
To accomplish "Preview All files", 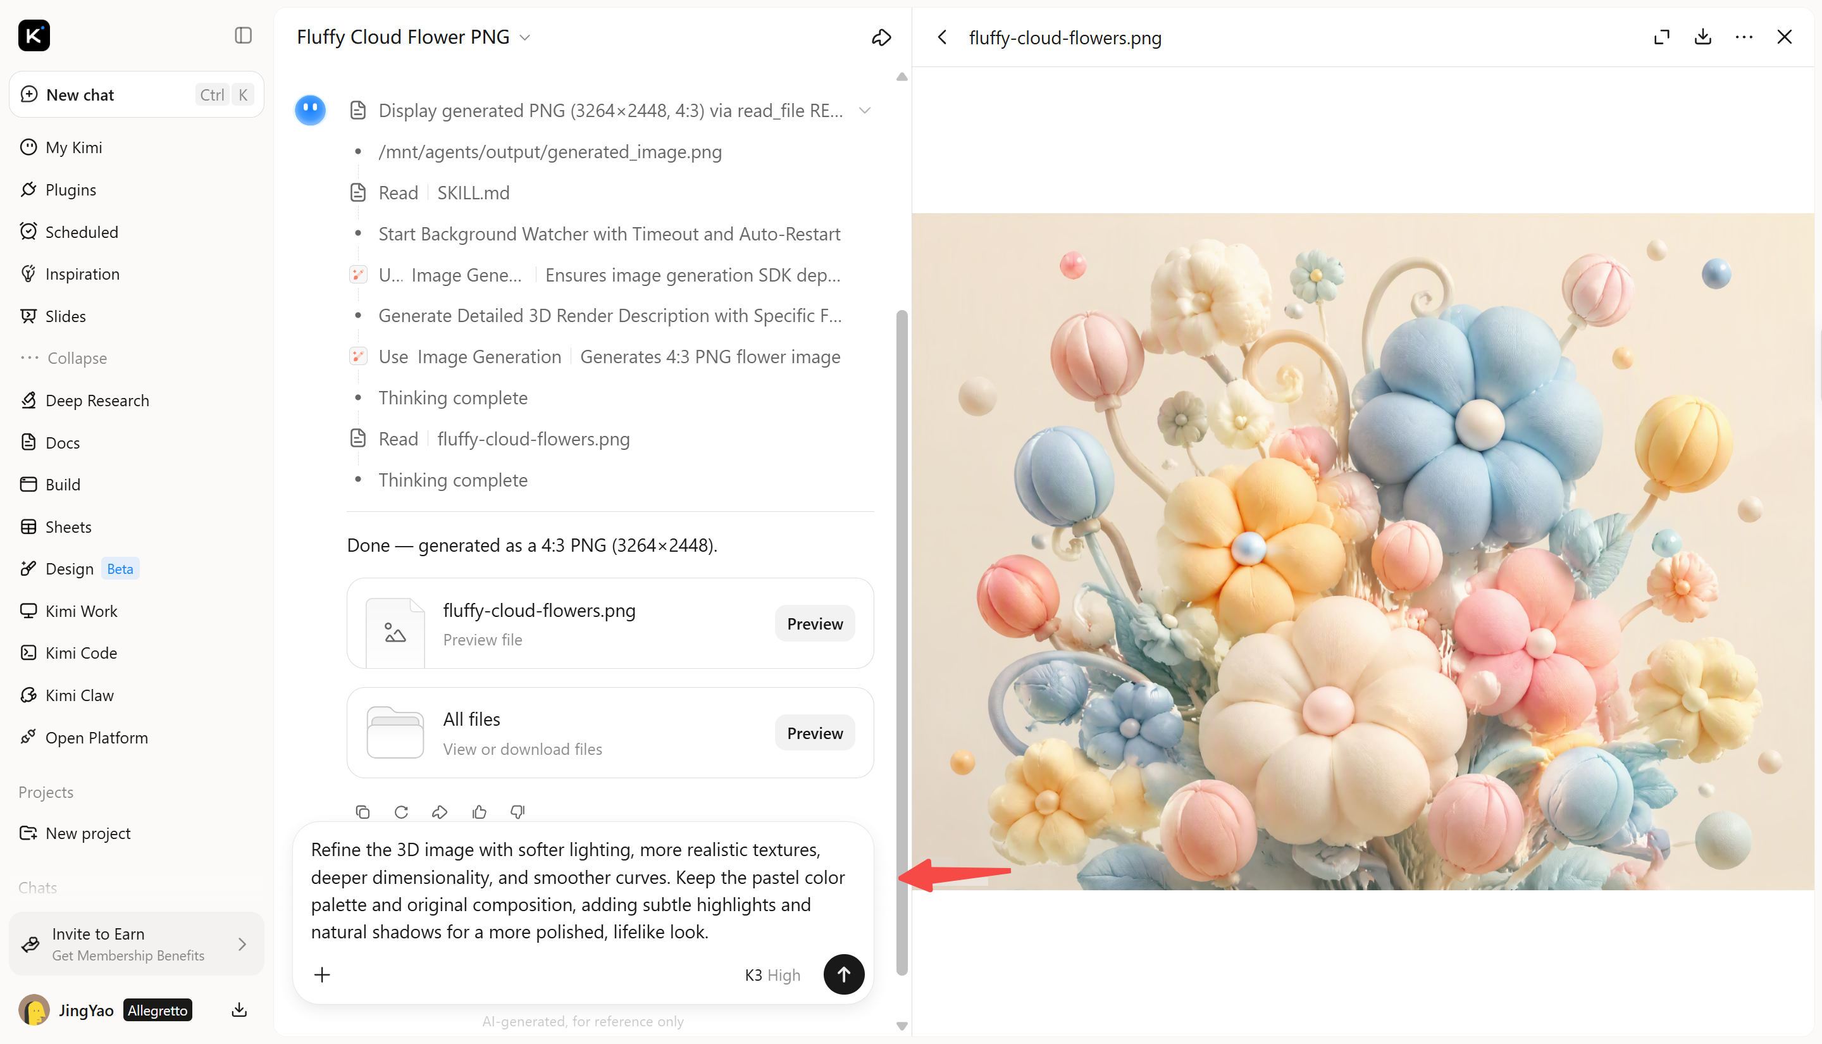I will tap(815, 733).
